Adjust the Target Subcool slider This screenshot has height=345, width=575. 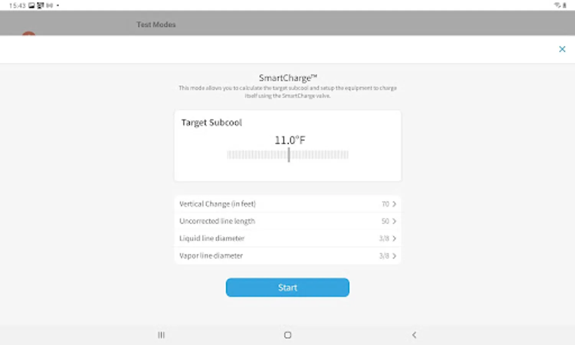[x=288, y=155]
